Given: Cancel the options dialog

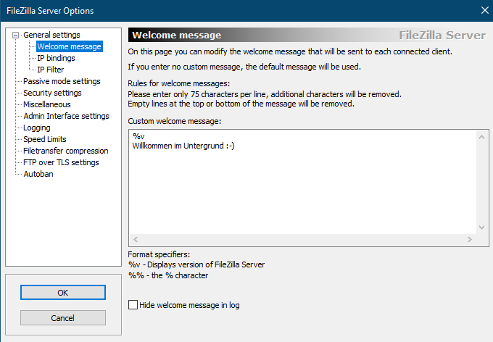Looking at the screenshot, I should click(63, 318).
